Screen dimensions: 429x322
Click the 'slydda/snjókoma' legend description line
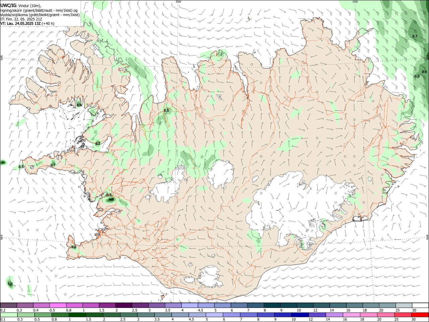40,15
